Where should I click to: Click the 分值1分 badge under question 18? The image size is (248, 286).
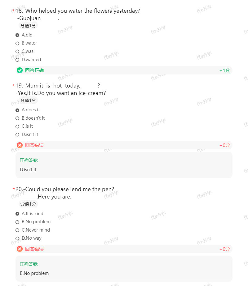(x=28, y=26)
